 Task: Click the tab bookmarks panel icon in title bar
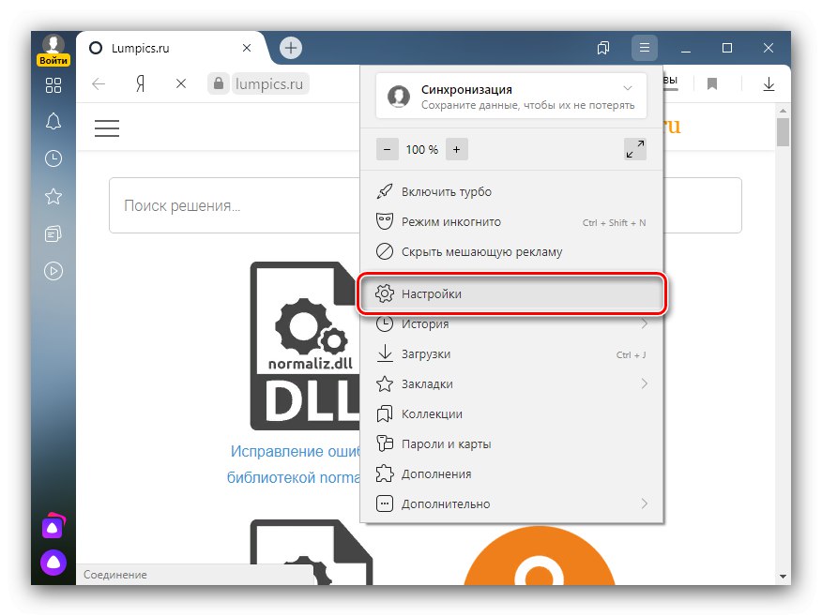pos(603,48)
